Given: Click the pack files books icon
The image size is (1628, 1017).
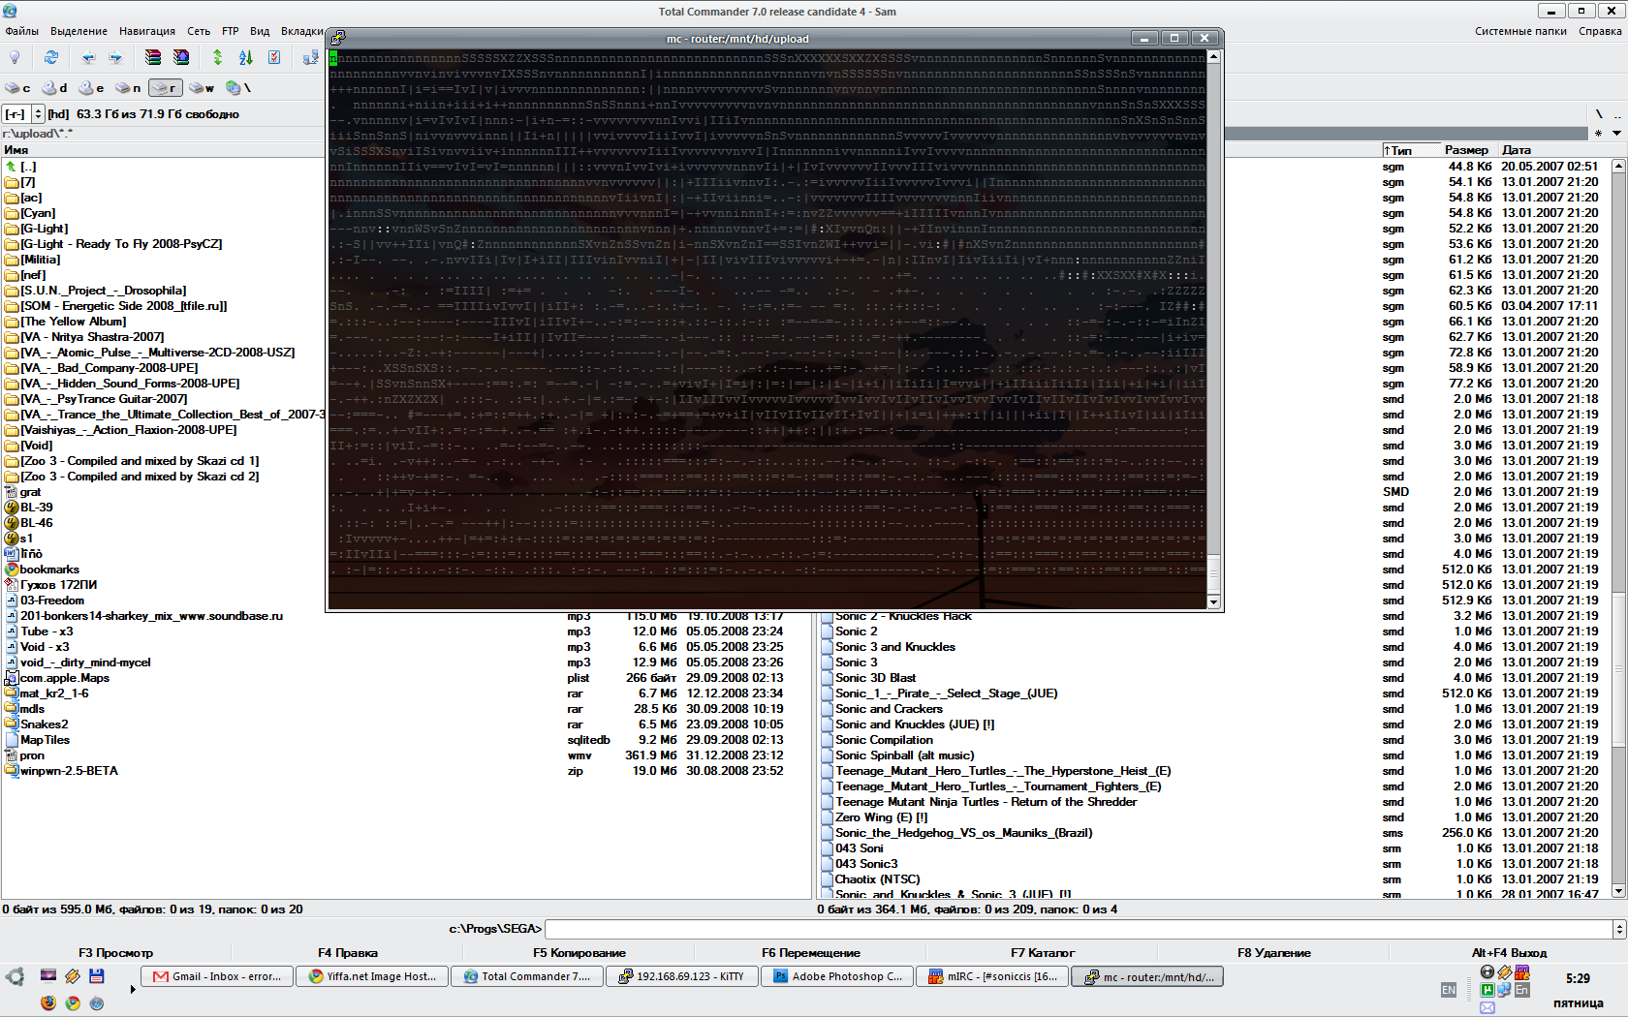Looking at the screenshot, I should [153, 57].
